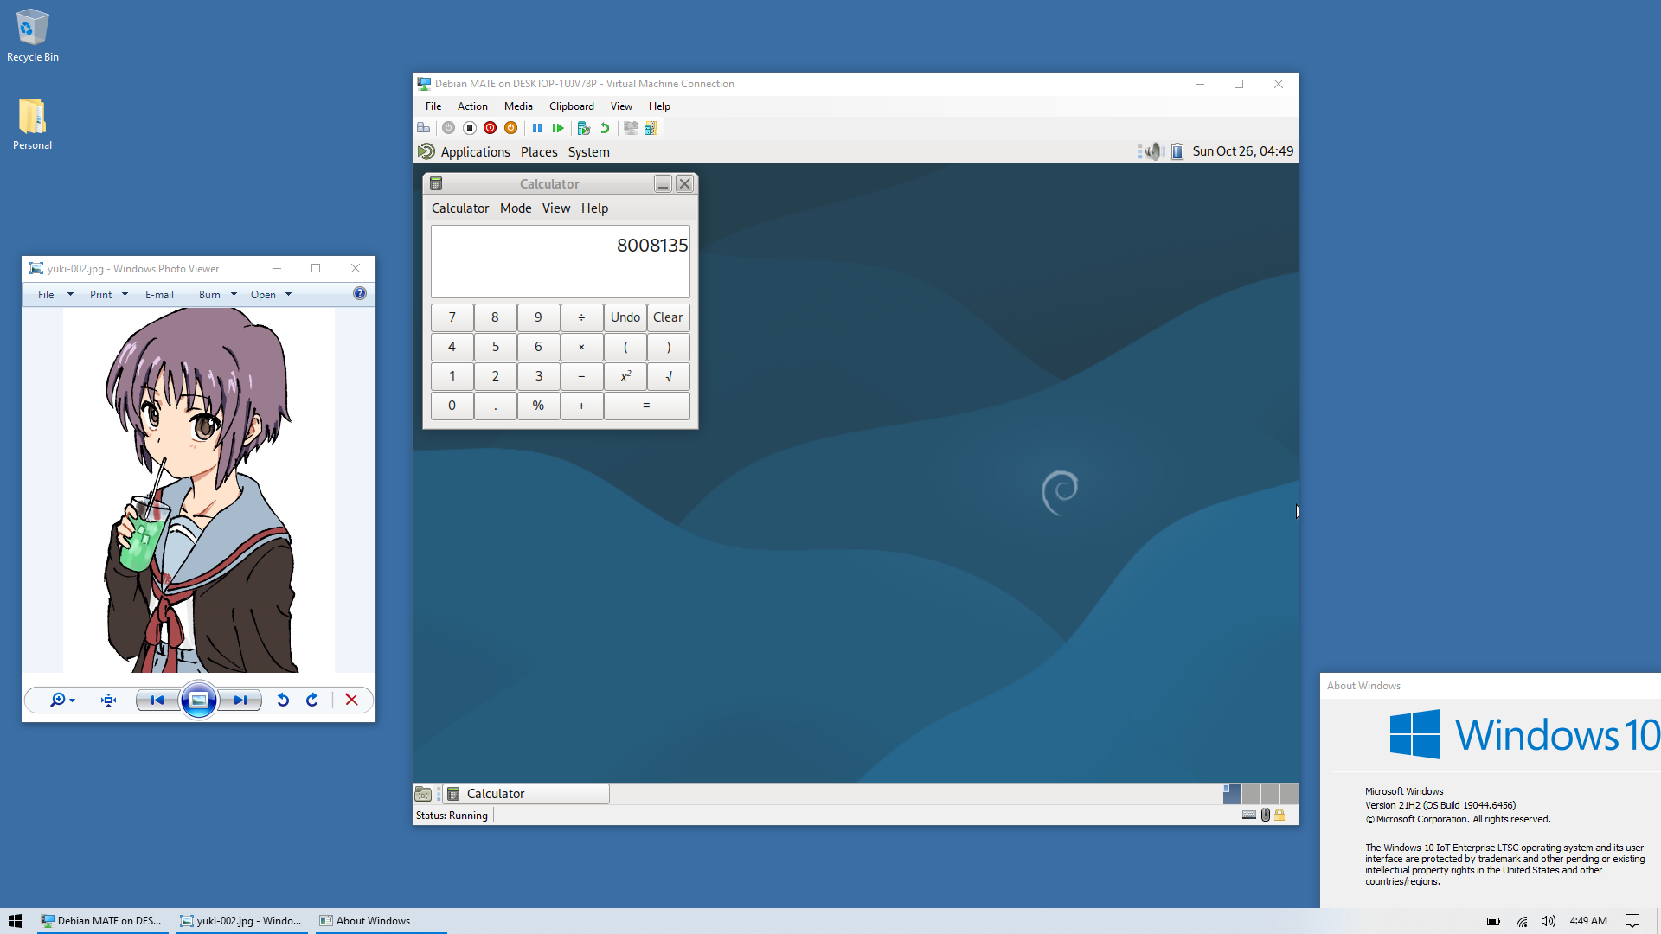This screenshot has height=934, width=1661.
Task: Play slide show in Photo Viewer
Action: 198,700
